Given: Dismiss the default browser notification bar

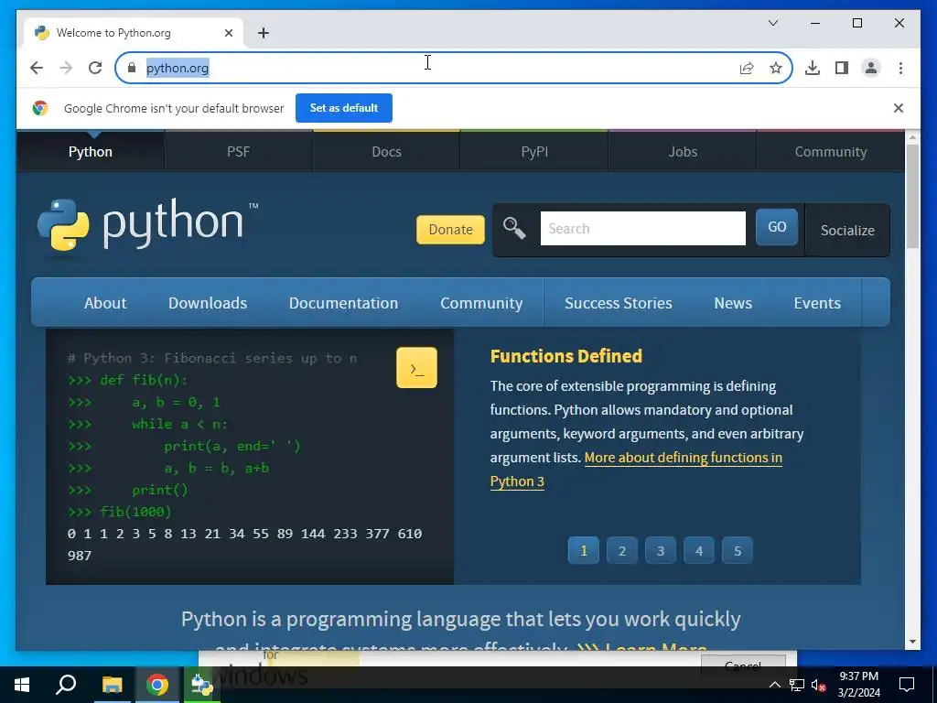Looking at the screenshot, I should click(x=899, y=108).
